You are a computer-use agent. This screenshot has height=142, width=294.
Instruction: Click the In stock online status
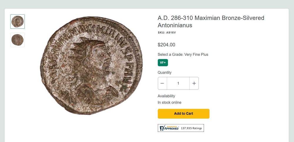tap(170, 102)
